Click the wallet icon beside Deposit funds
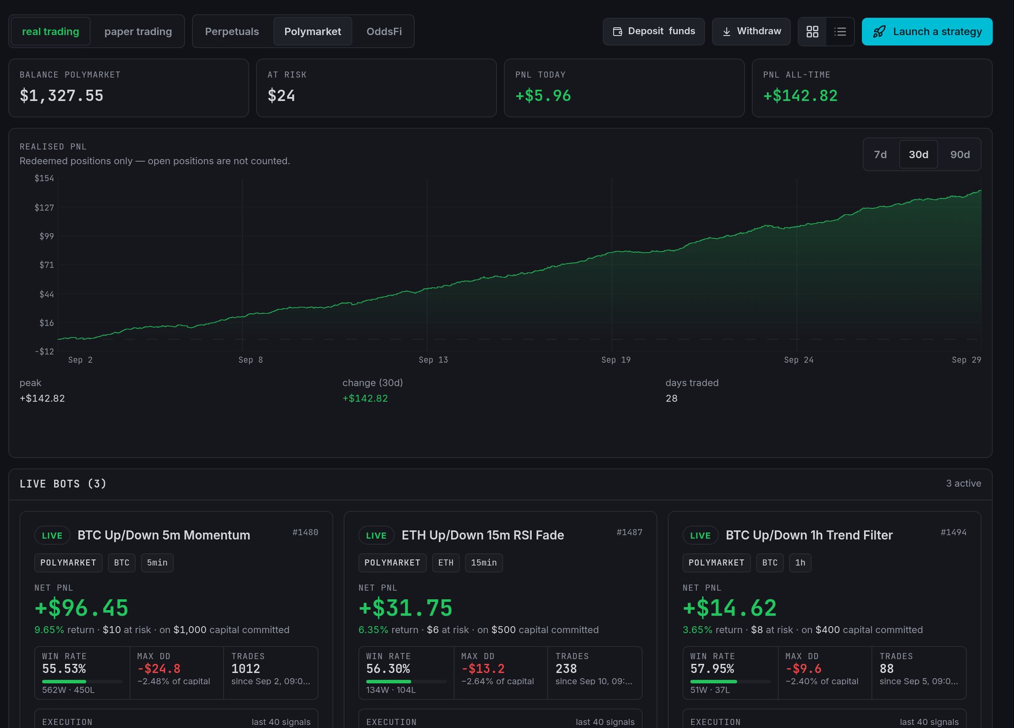 618,31
